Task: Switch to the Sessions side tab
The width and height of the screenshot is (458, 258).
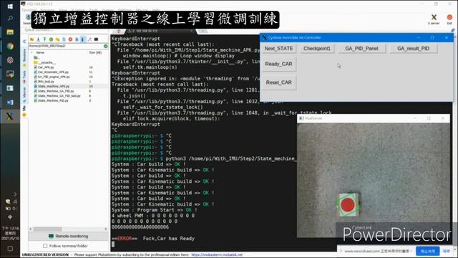Action: click(x=24, y=56)
